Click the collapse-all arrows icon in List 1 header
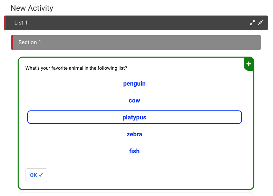Image resolution: width=273 pixels, height=196 pixels. point(261,23)
